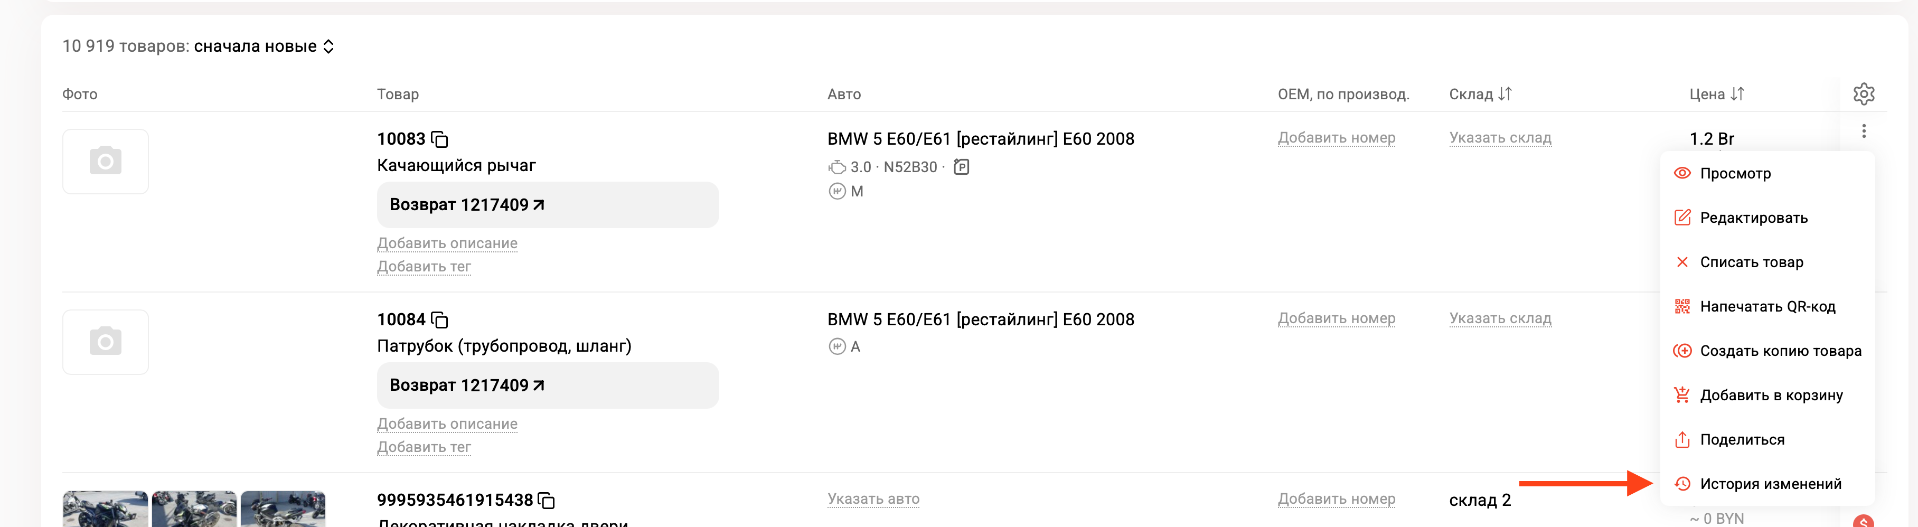The width and height of the screenshot is (1918, 527).
Task: Open first motorcycle photo thumbnail
Action: [x=106, y=509]
